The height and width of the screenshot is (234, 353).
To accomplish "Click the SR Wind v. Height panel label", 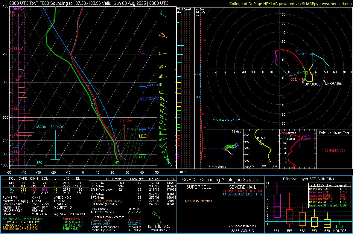I will (x=292, y=136).
